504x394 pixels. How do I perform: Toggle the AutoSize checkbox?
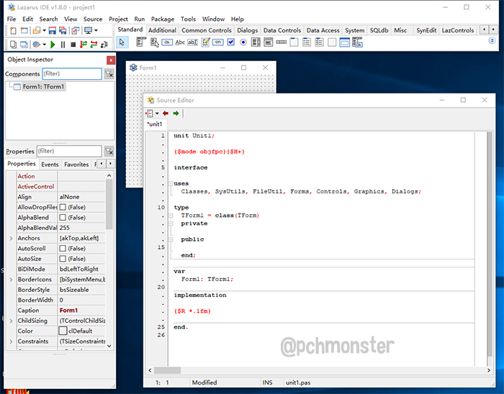(63, 259)
